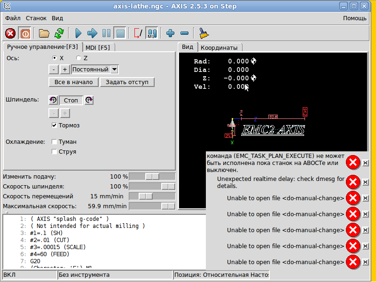Close the first do-manual-change error message
The image size is (376, 282).
pos(366,198)
